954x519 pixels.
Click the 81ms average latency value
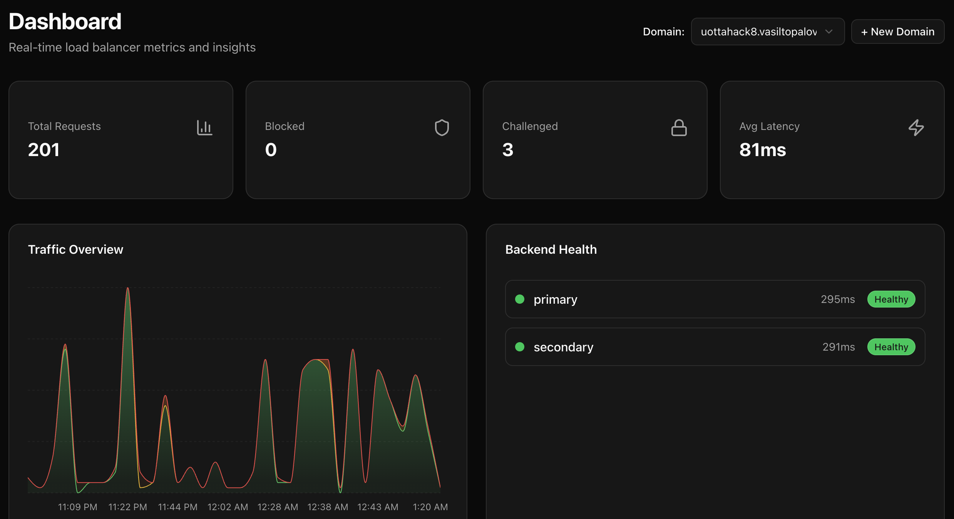762,150
